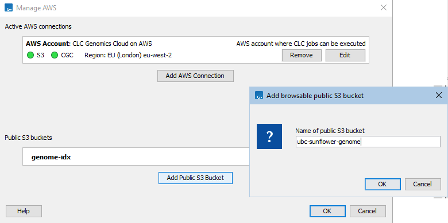This screenshot has width=448, height=223.
Task: Confirm the bucket name with OK in dialog
Action: point(383,184)
